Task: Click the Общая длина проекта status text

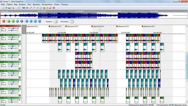Action: tap(141, 105)
